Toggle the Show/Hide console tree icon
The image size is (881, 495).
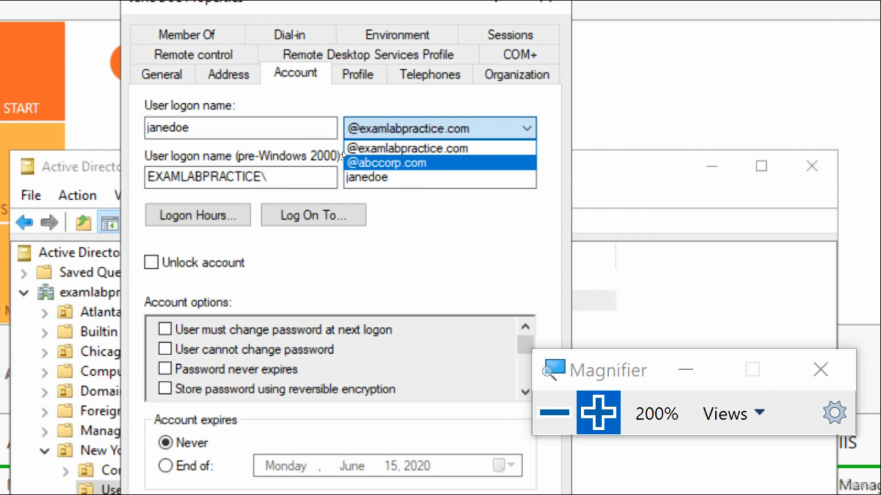[109, 224]
